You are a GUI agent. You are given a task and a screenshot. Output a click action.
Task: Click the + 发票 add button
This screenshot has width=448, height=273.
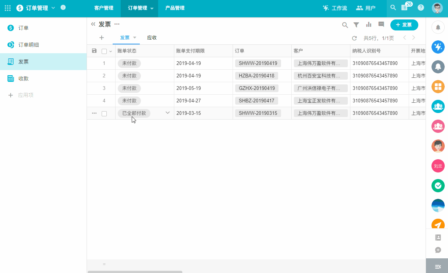[404, 25]
